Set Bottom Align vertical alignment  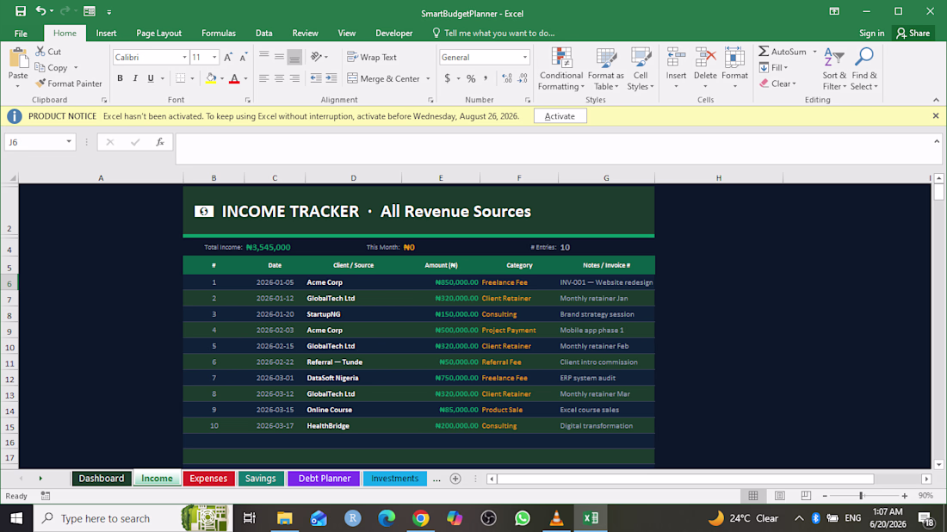294,57
